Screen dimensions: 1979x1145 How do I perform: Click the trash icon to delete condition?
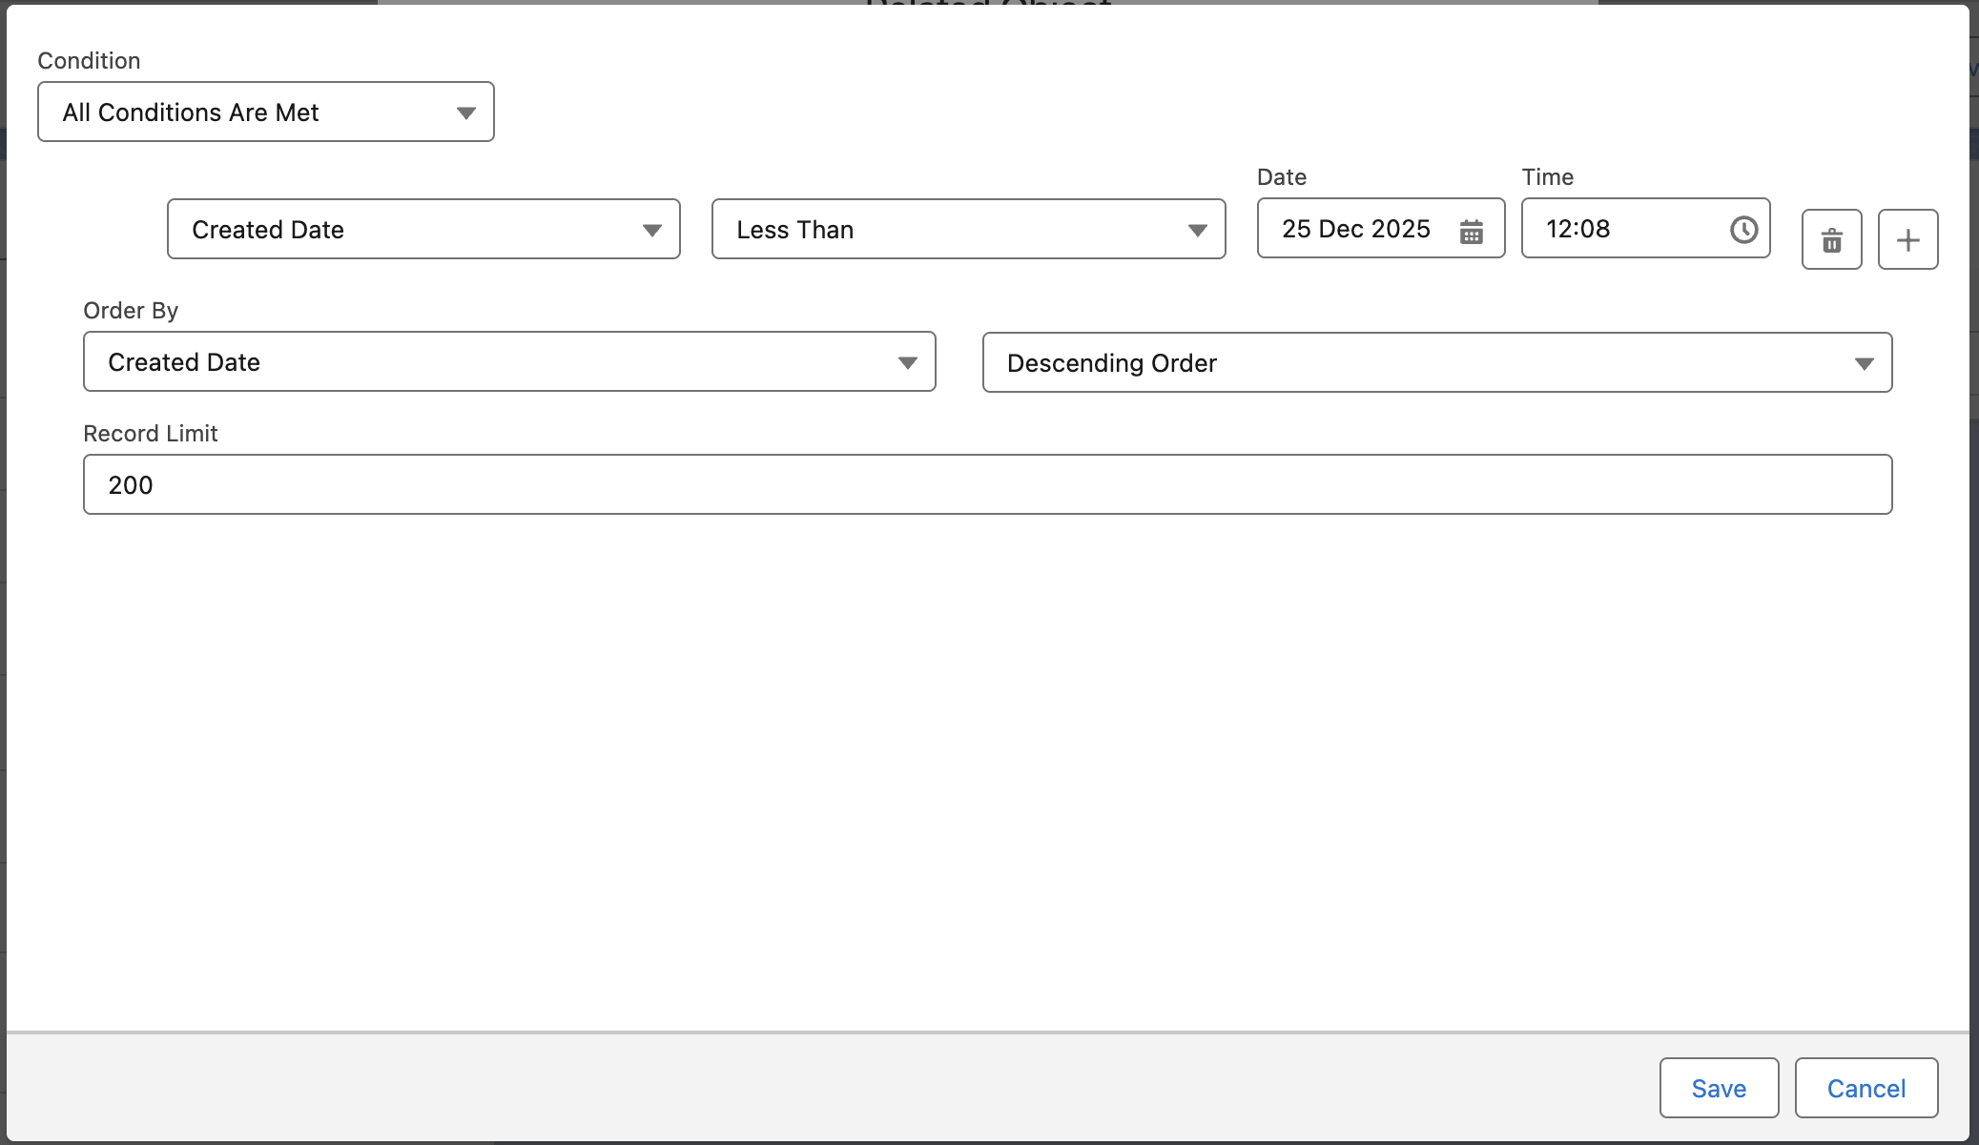(x=1831, y=239)
